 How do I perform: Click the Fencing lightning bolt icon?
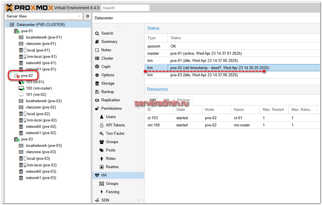click(x=101, y=192)
